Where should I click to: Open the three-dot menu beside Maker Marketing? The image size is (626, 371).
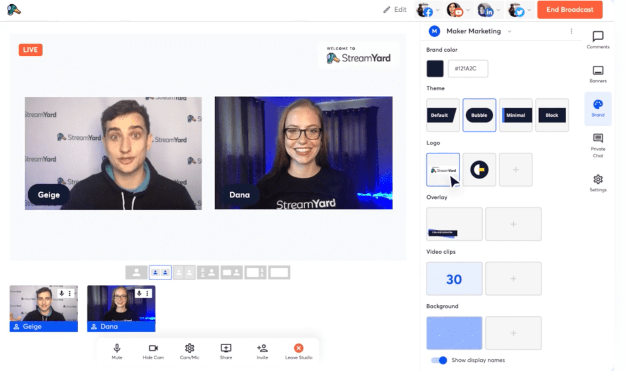571,31
